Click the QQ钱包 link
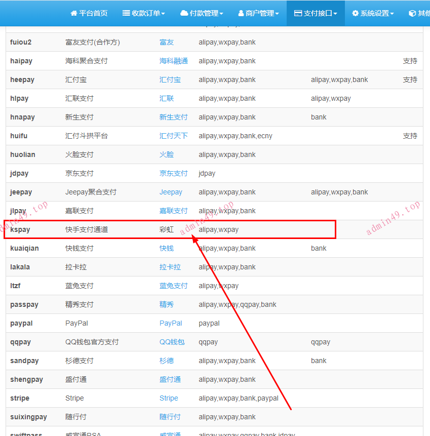This screenshot has width=430, height=436. click(x=172, y=342)
